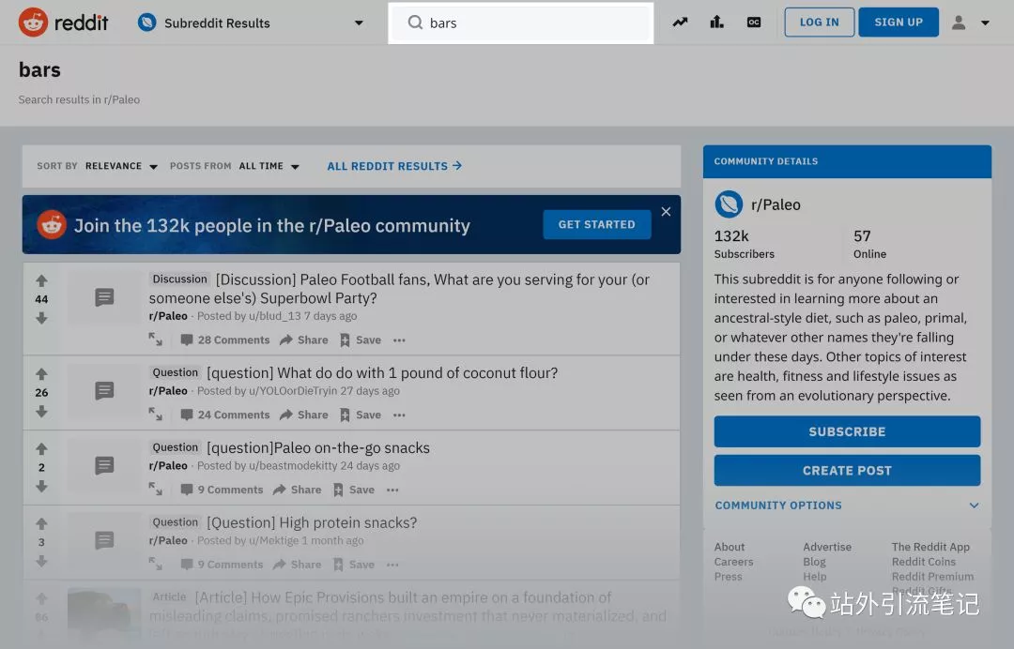The image size is (1014, 649).
Task: Open 24 Comments on coconut flour post
Action: pos(225,415)
